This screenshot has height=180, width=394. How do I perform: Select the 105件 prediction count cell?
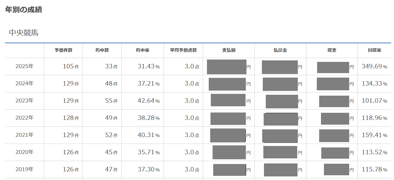click(71, 66)
